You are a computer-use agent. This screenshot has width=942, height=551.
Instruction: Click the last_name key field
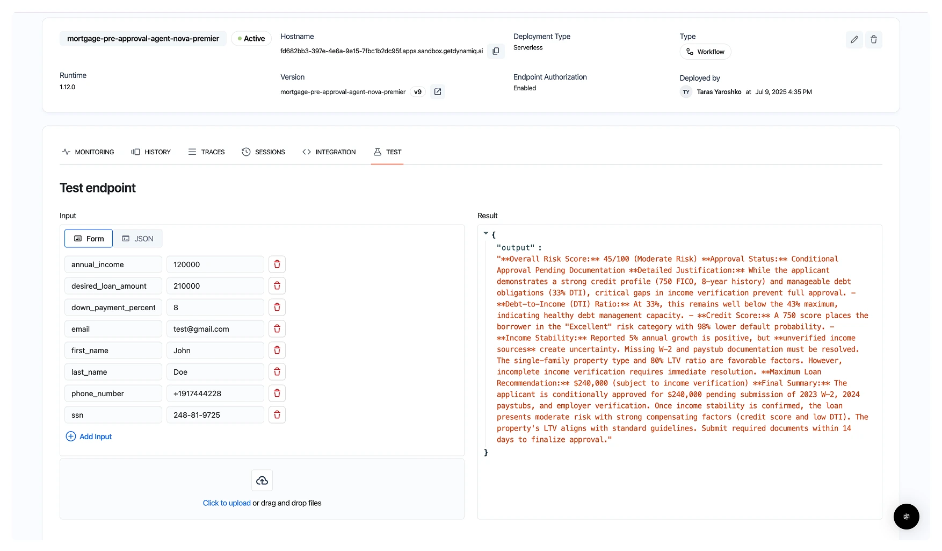pos(113,372)
